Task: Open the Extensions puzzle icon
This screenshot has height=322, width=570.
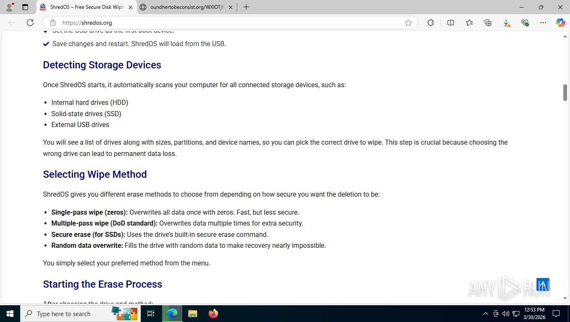Action: 430,23
